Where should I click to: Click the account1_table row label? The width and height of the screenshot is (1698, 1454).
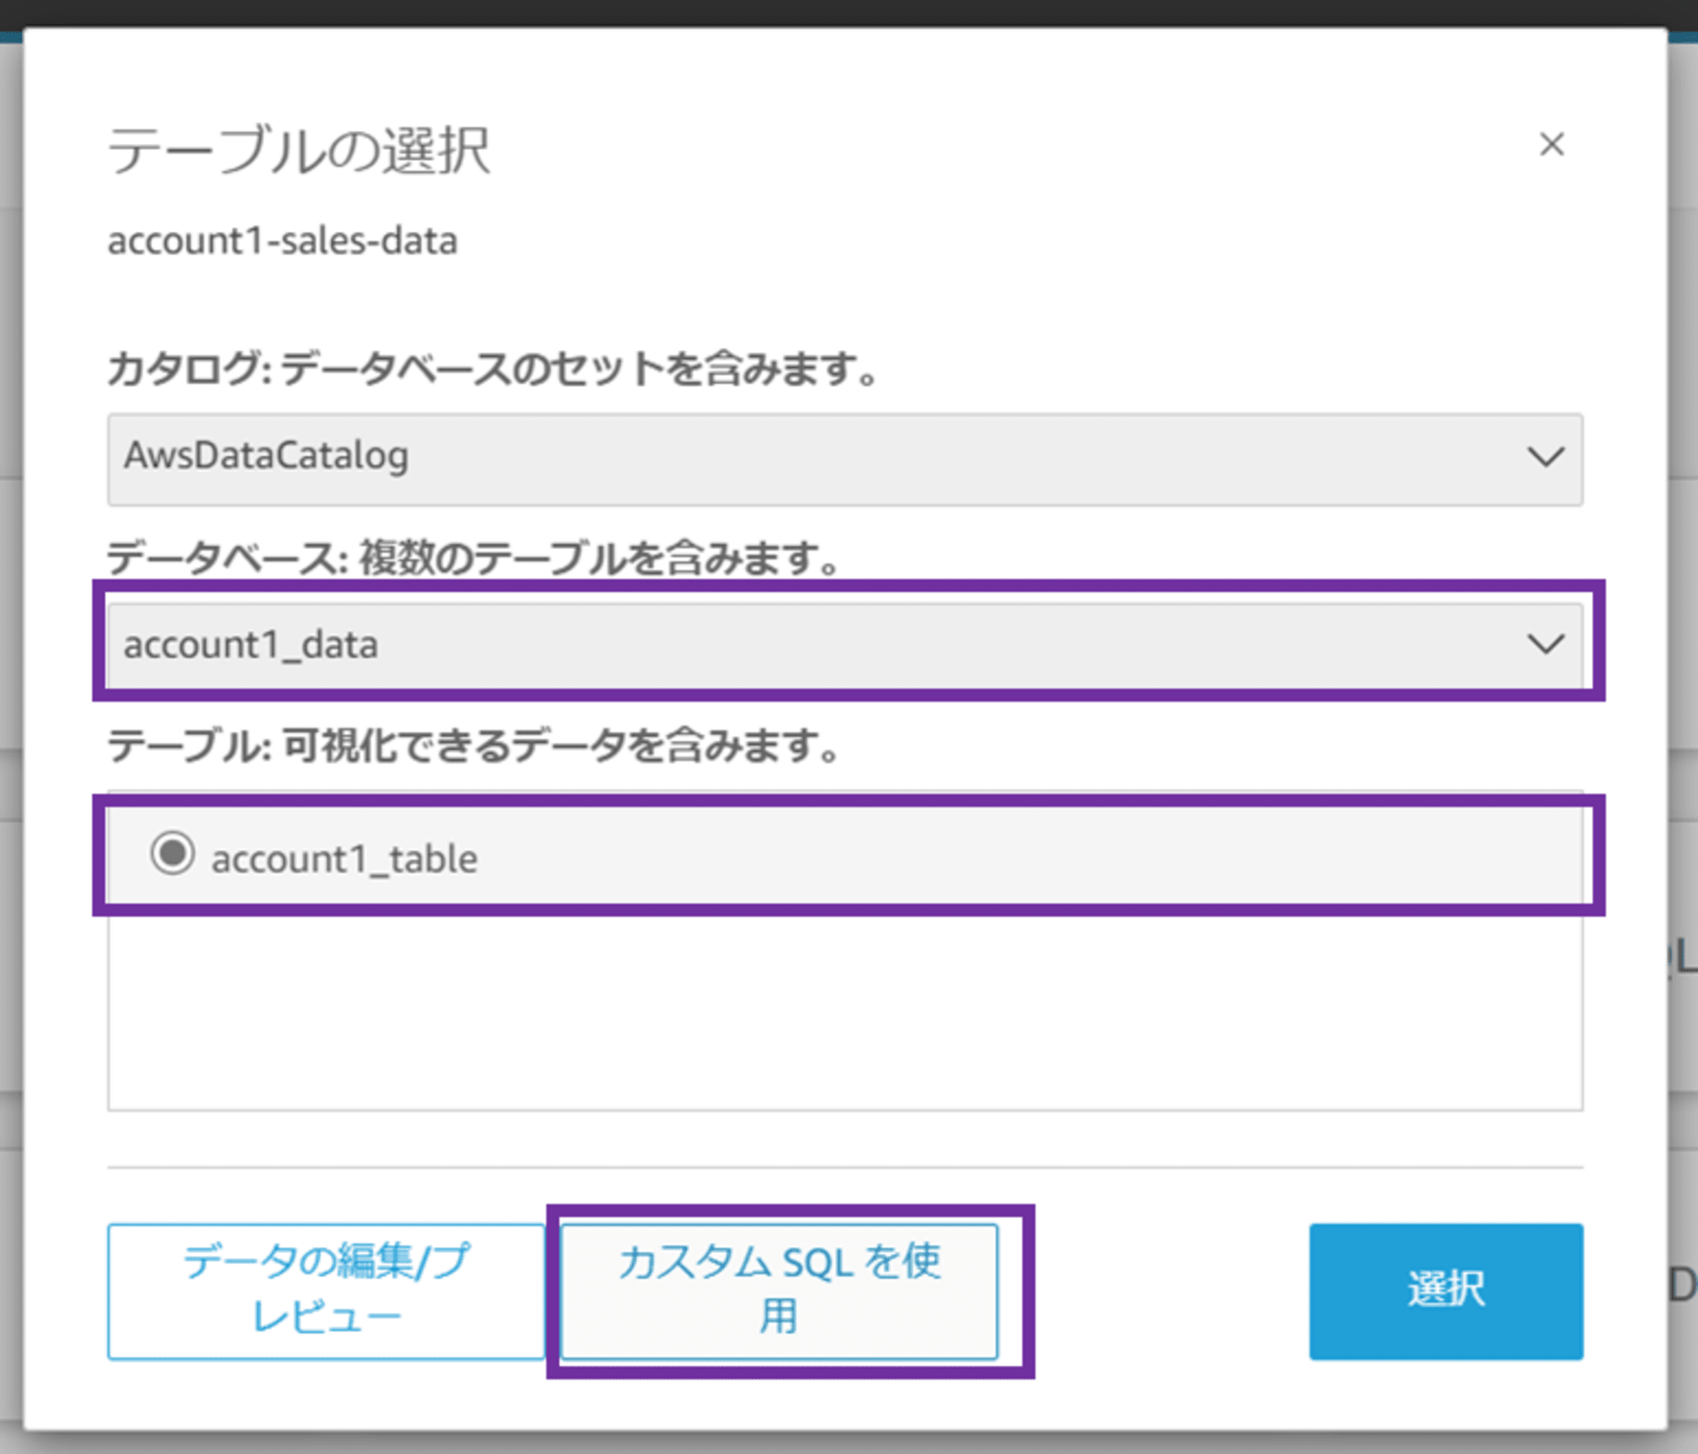tap(345, 859)
